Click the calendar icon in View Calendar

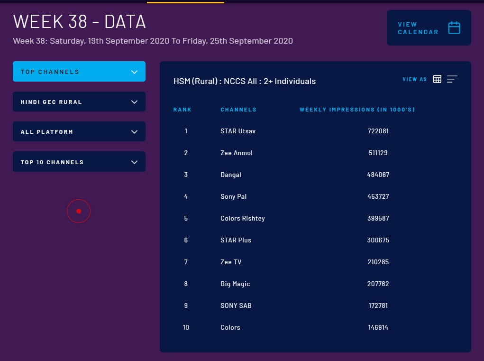[454, 28]
